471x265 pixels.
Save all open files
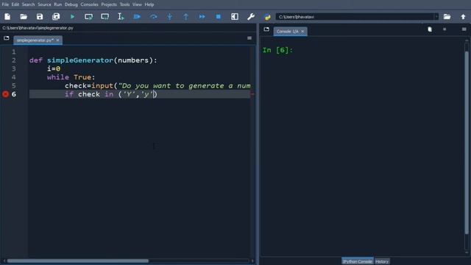(x=56, y=16)
